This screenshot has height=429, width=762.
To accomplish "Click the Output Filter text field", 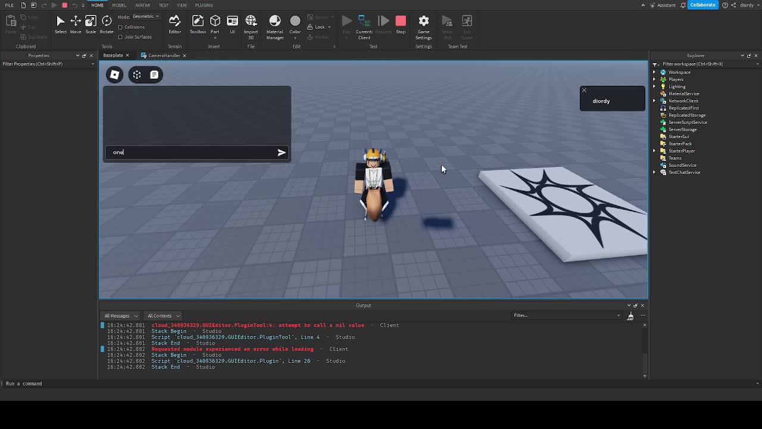I will tap(566, 316).
